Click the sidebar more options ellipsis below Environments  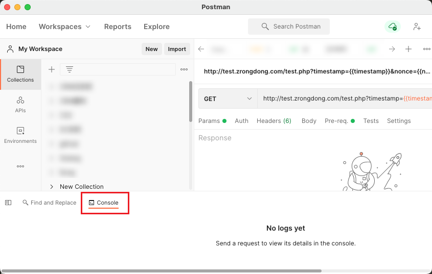pyautogui.click(x=20, y=166)
